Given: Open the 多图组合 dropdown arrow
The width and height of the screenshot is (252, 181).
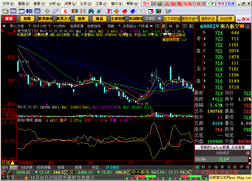Looking at the screenshot, I should pyautogui.click(x=139, y=26).
